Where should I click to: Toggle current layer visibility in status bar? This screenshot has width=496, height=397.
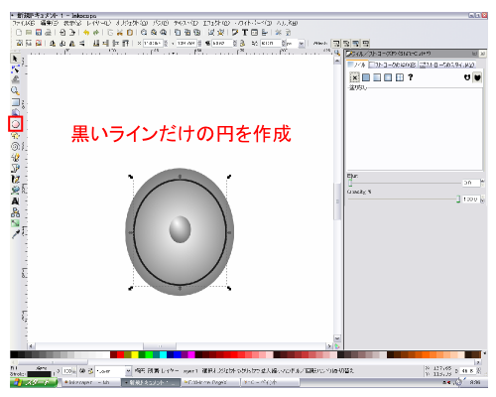coord(82,371)
